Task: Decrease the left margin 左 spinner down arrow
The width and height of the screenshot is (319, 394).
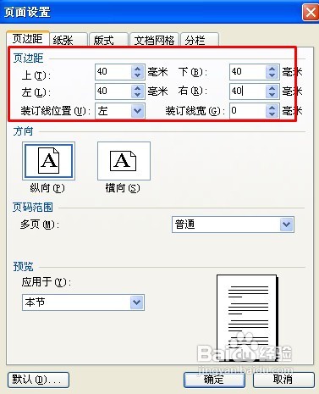Action: [x=138, y=95]
